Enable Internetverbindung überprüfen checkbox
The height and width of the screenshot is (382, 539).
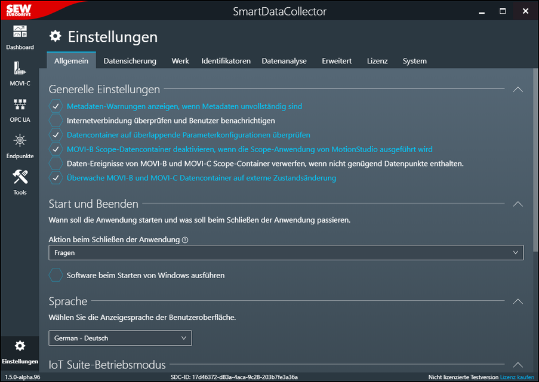pyautogui.click(x=56, y=121)
